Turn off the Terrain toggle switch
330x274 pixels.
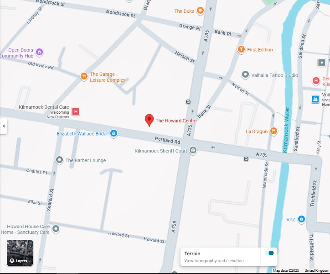tap(268, 253)
